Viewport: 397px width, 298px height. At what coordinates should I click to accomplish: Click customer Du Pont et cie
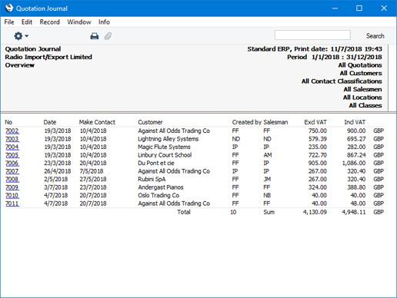pyautogui.click(x=156, y=163)
